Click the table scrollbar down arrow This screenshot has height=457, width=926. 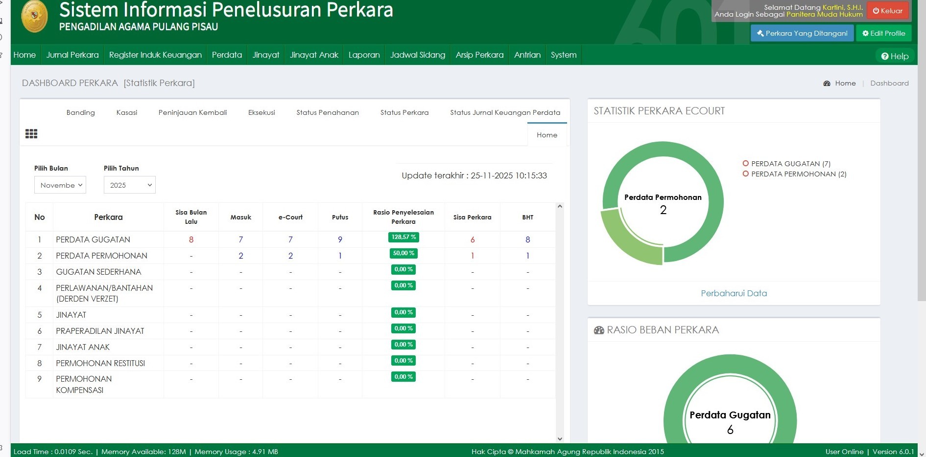point(560,439)
